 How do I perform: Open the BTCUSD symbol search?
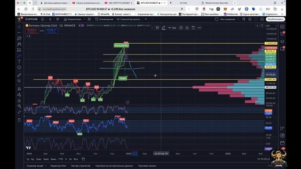(32, 19)
